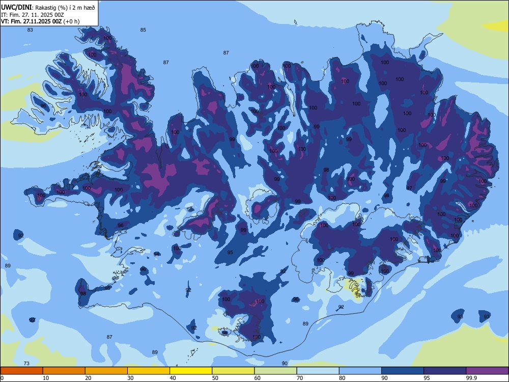Click the '97' humidity value on the map
Screen dimensions: 509x382
tap(409, 188)
